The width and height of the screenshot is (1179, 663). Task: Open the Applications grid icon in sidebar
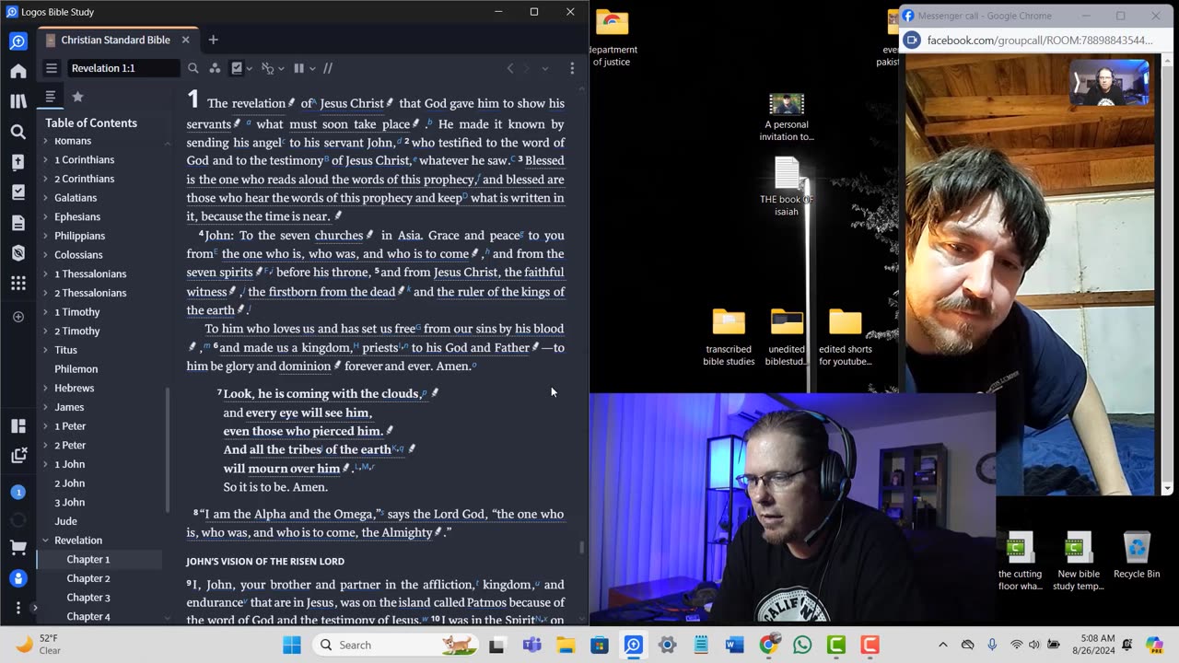(x=18, y=284)
